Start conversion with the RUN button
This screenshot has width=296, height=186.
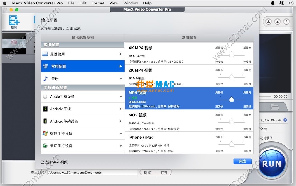[x=272, y=164]
